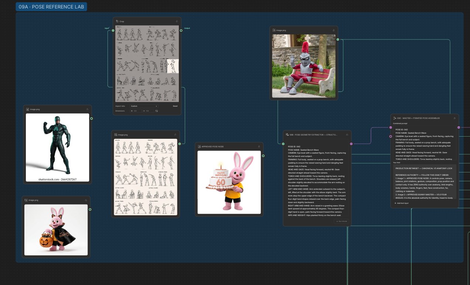Click the Crop node title

click(122, 21)
